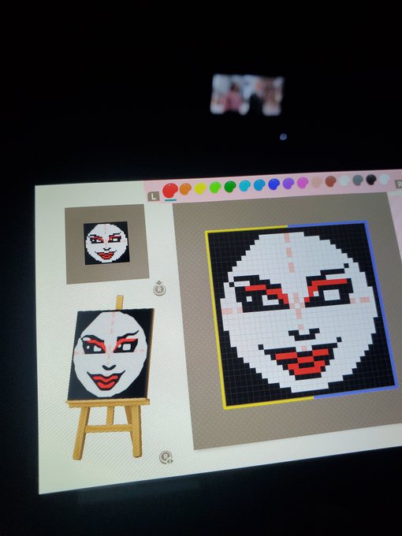Click the R shoulder button icon at palette end
The image size is (402, 536).
(x=399, y=184)
